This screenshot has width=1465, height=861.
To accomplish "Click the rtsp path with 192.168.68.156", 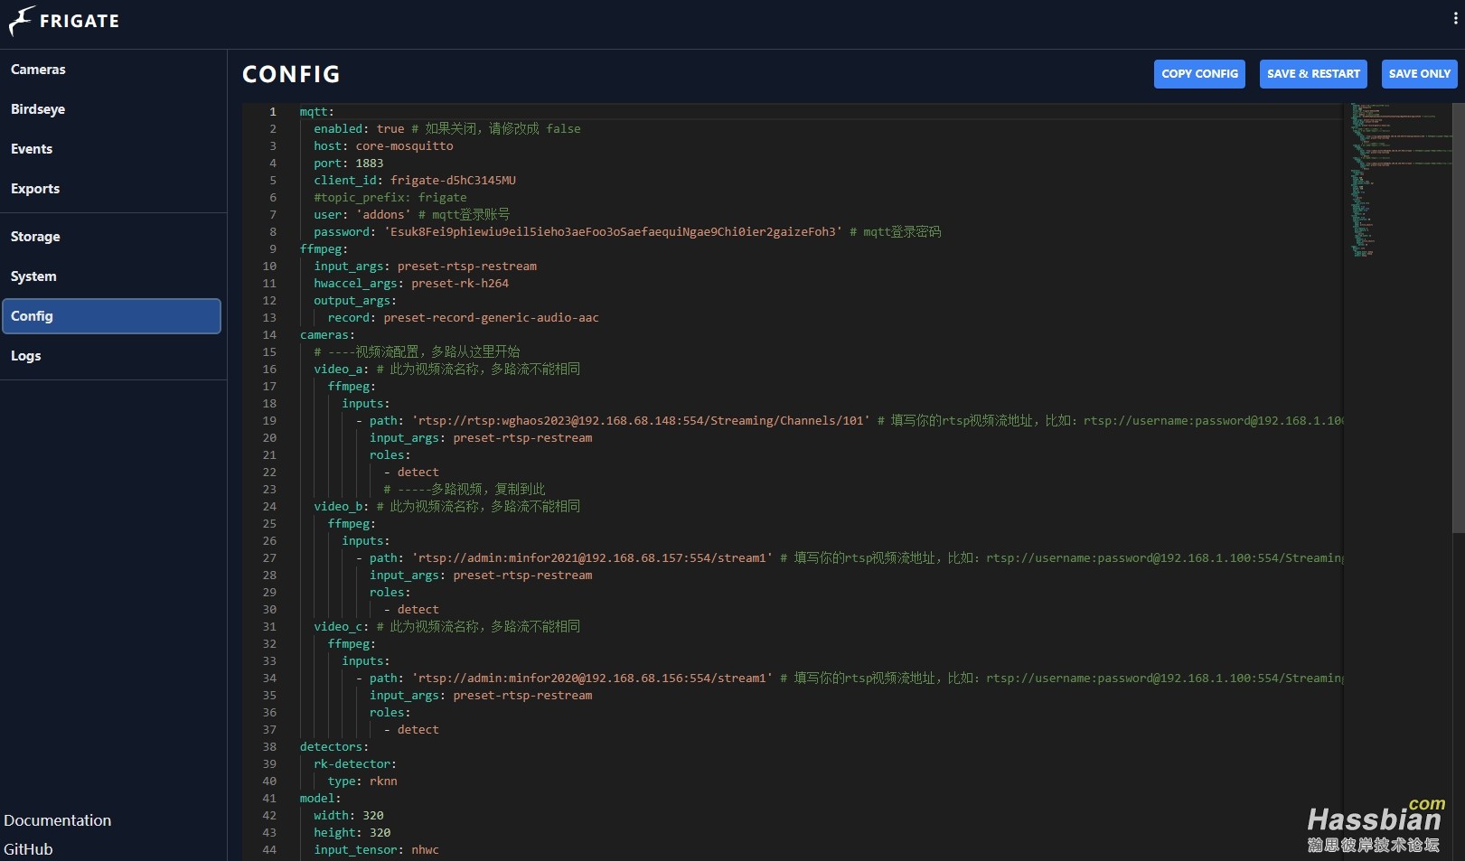I will [x=592, y=679].
